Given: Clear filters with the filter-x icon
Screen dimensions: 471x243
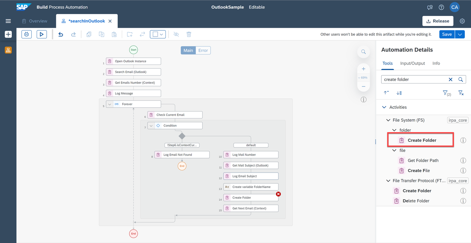Looking at the screenshot, I should coord(461,93).
